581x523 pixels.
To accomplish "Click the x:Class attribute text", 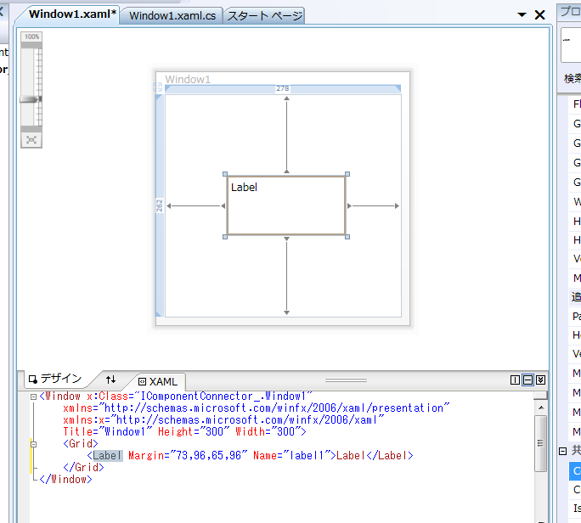I will point(200,396).
